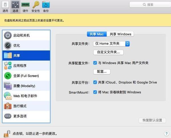The image size is (171, 138).
Task: Click the 共享 folder icon in sidebar
Action: coord(8,55)
